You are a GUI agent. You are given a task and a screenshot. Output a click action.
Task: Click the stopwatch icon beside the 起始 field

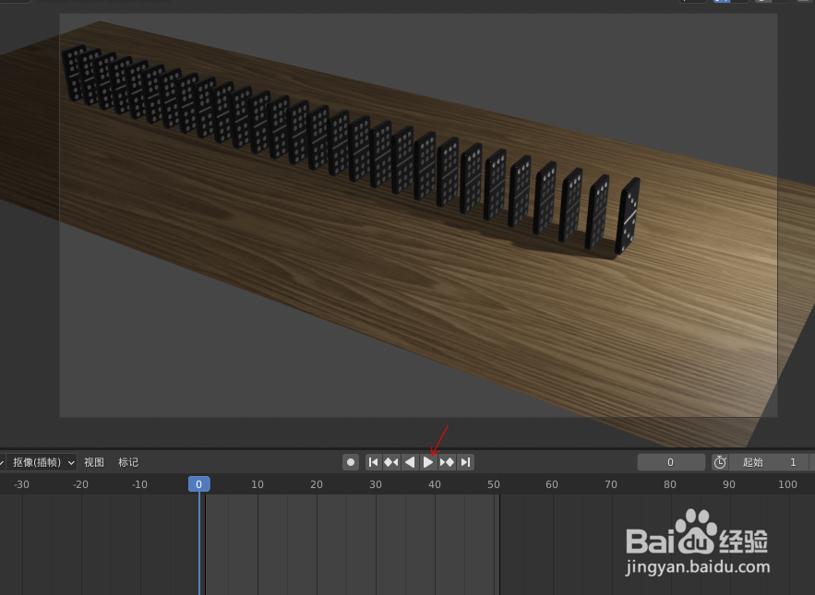coord(719,462)
